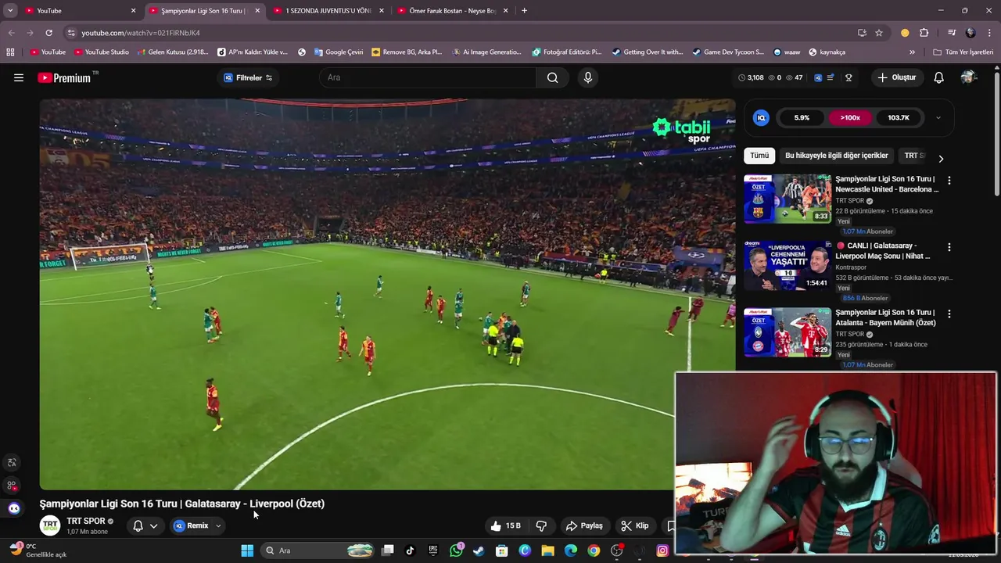This screenshot has width=1001, height=563.
Task: Open TRT SPOR channel avatar
Action: pos(50,525)
